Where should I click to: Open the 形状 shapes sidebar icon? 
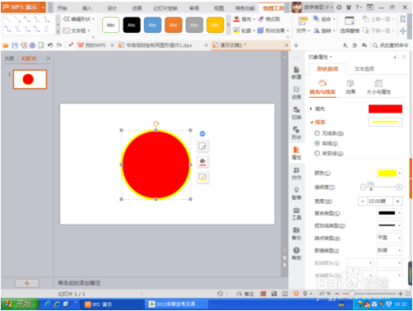click(x=296, y=133)
